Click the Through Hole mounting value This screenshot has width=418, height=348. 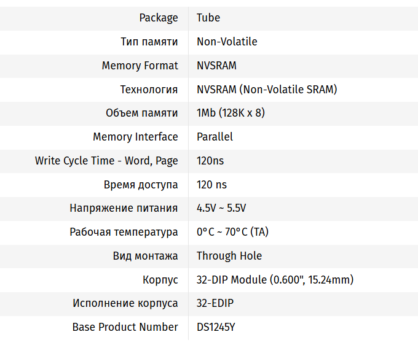[x=229, y=256]
